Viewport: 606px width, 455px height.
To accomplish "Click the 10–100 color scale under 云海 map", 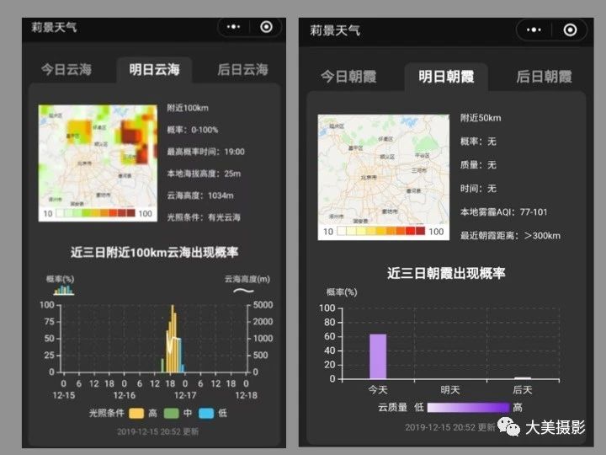I will pos(98,214).
